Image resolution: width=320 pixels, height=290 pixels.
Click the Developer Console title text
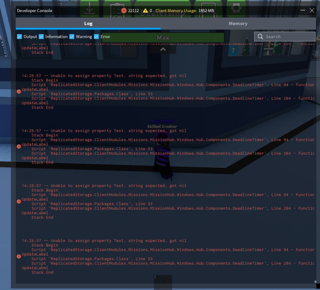click(x=35, y=11)
